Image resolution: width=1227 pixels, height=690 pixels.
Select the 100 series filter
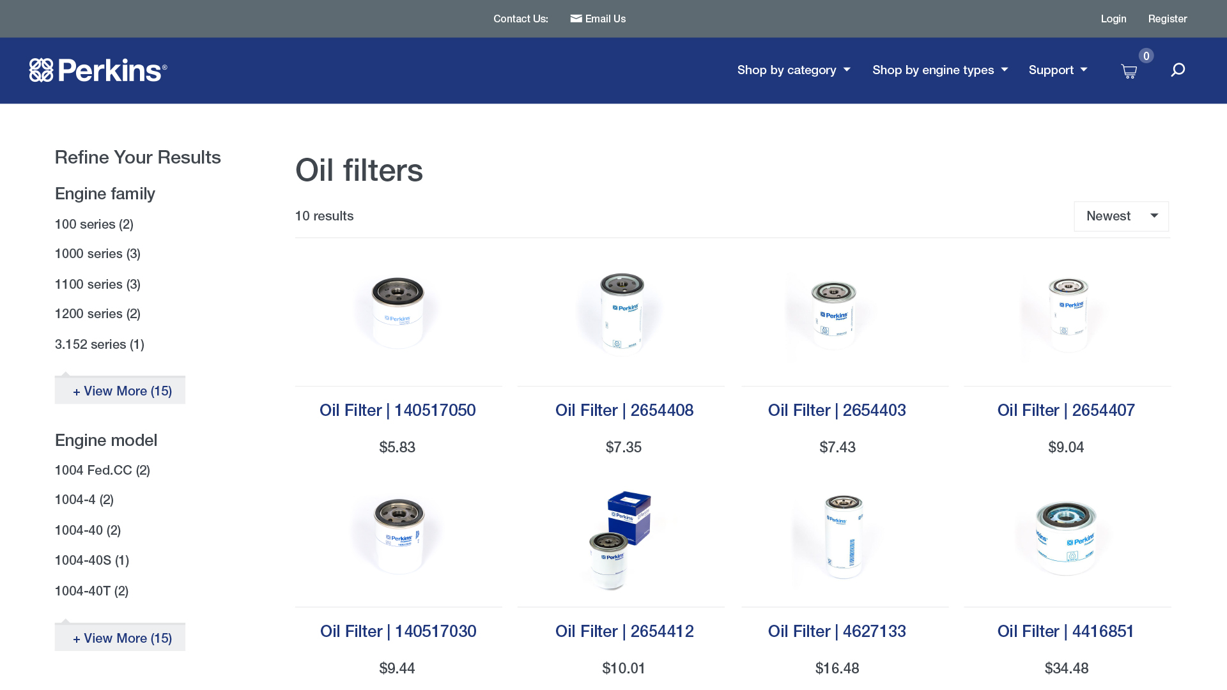coord(94,224)
